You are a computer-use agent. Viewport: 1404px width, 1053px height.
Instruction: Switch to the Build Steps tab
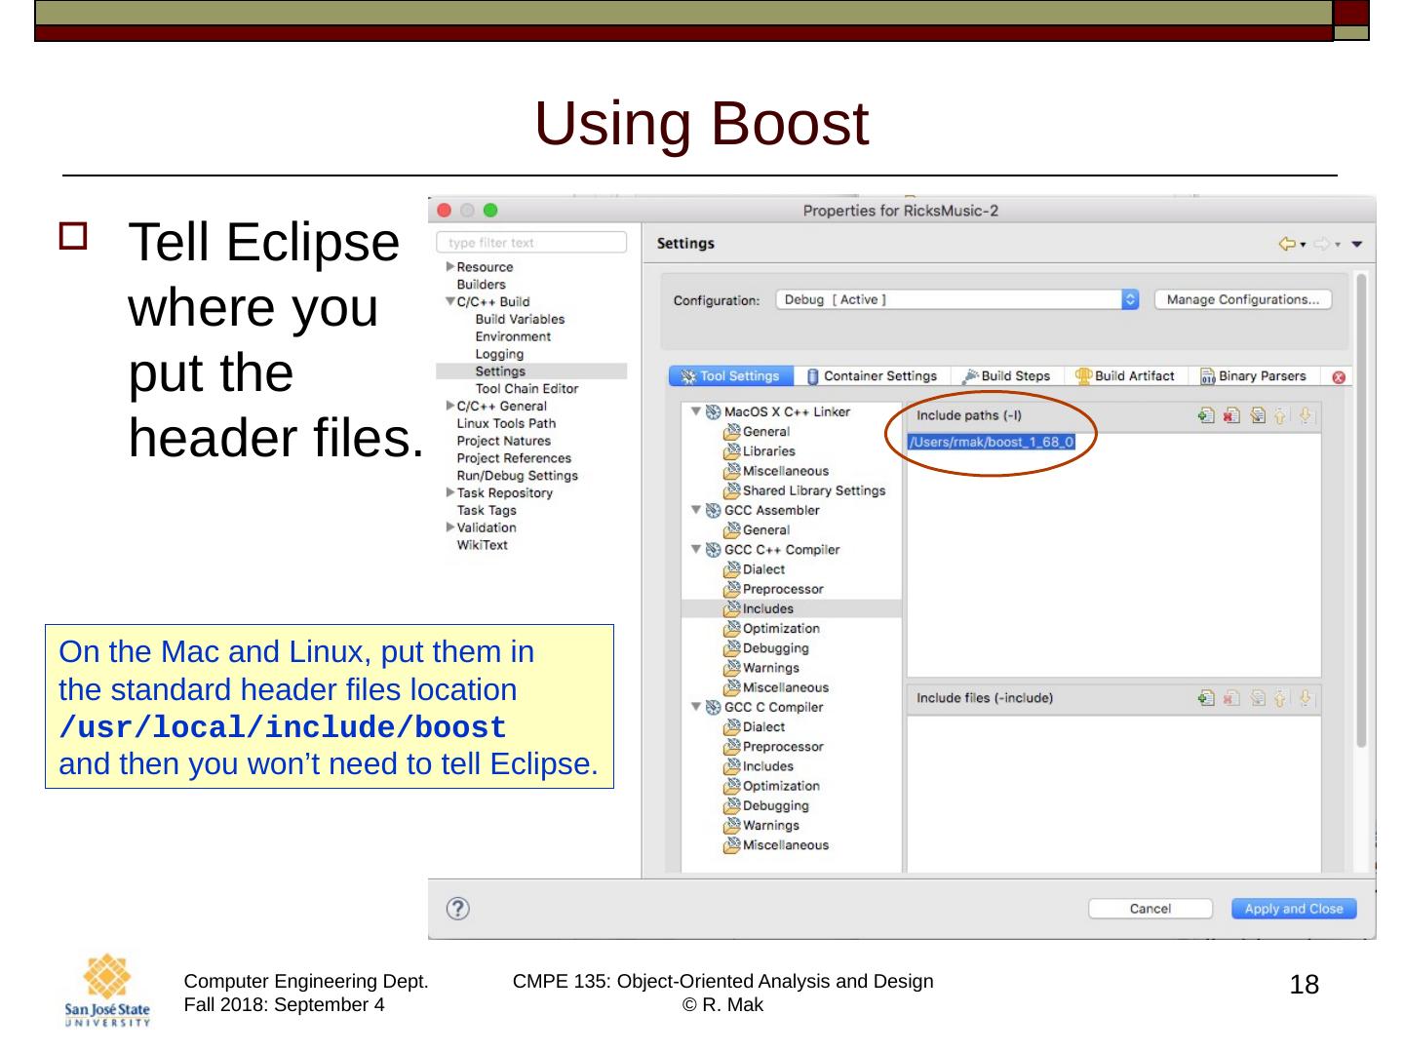click(1006, 376)
